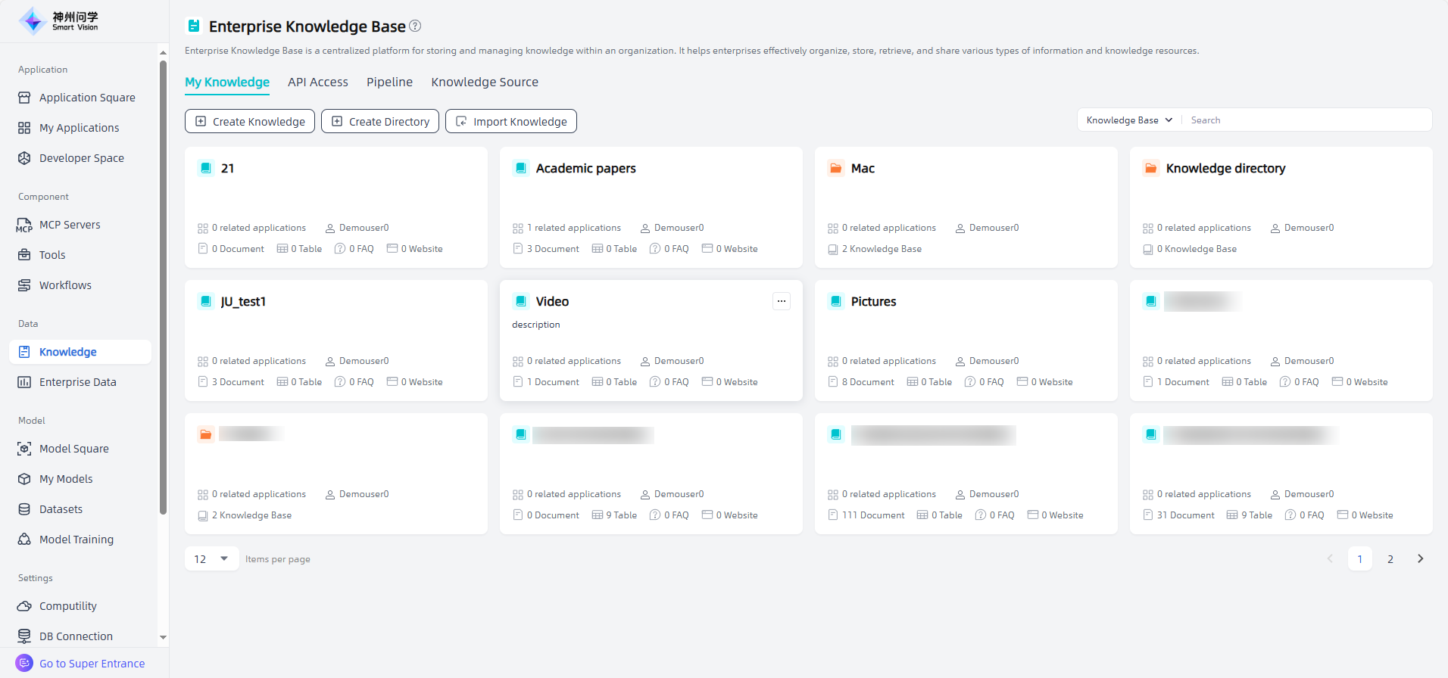
Task: Click the Import Knowledge button
Action: [511, 121]
